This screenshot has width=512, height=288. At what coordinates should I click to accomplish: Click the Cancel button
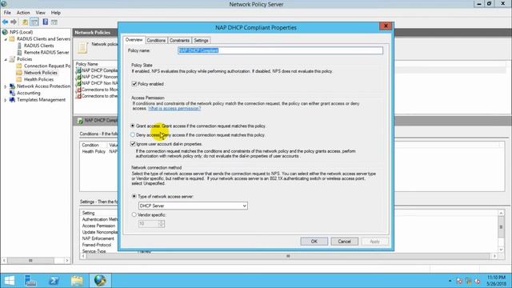point(345,242)
